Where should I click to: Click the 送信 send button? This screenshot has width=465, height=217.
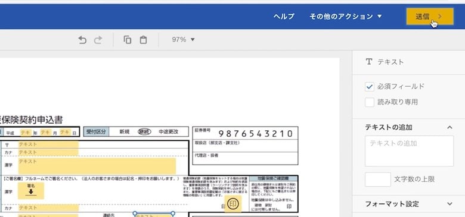[x=430, y=17]
